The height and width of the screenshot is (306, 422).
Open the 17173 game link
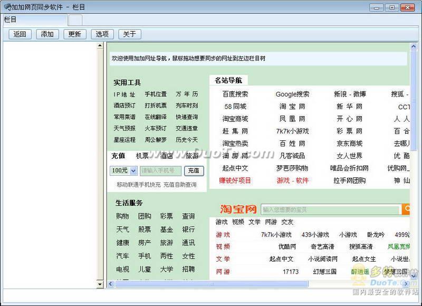click(x=291, y=272)
